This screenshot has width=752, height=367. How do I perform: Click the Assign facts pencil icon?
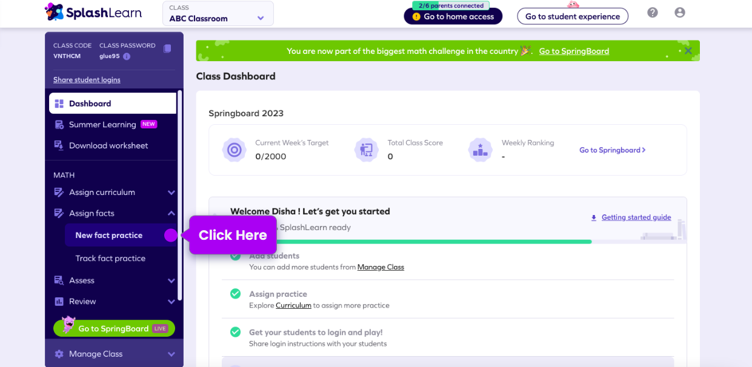[59, 213]
